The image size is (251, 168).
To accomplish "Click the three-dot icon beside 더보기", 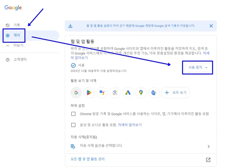I will [x=8, y=46].
